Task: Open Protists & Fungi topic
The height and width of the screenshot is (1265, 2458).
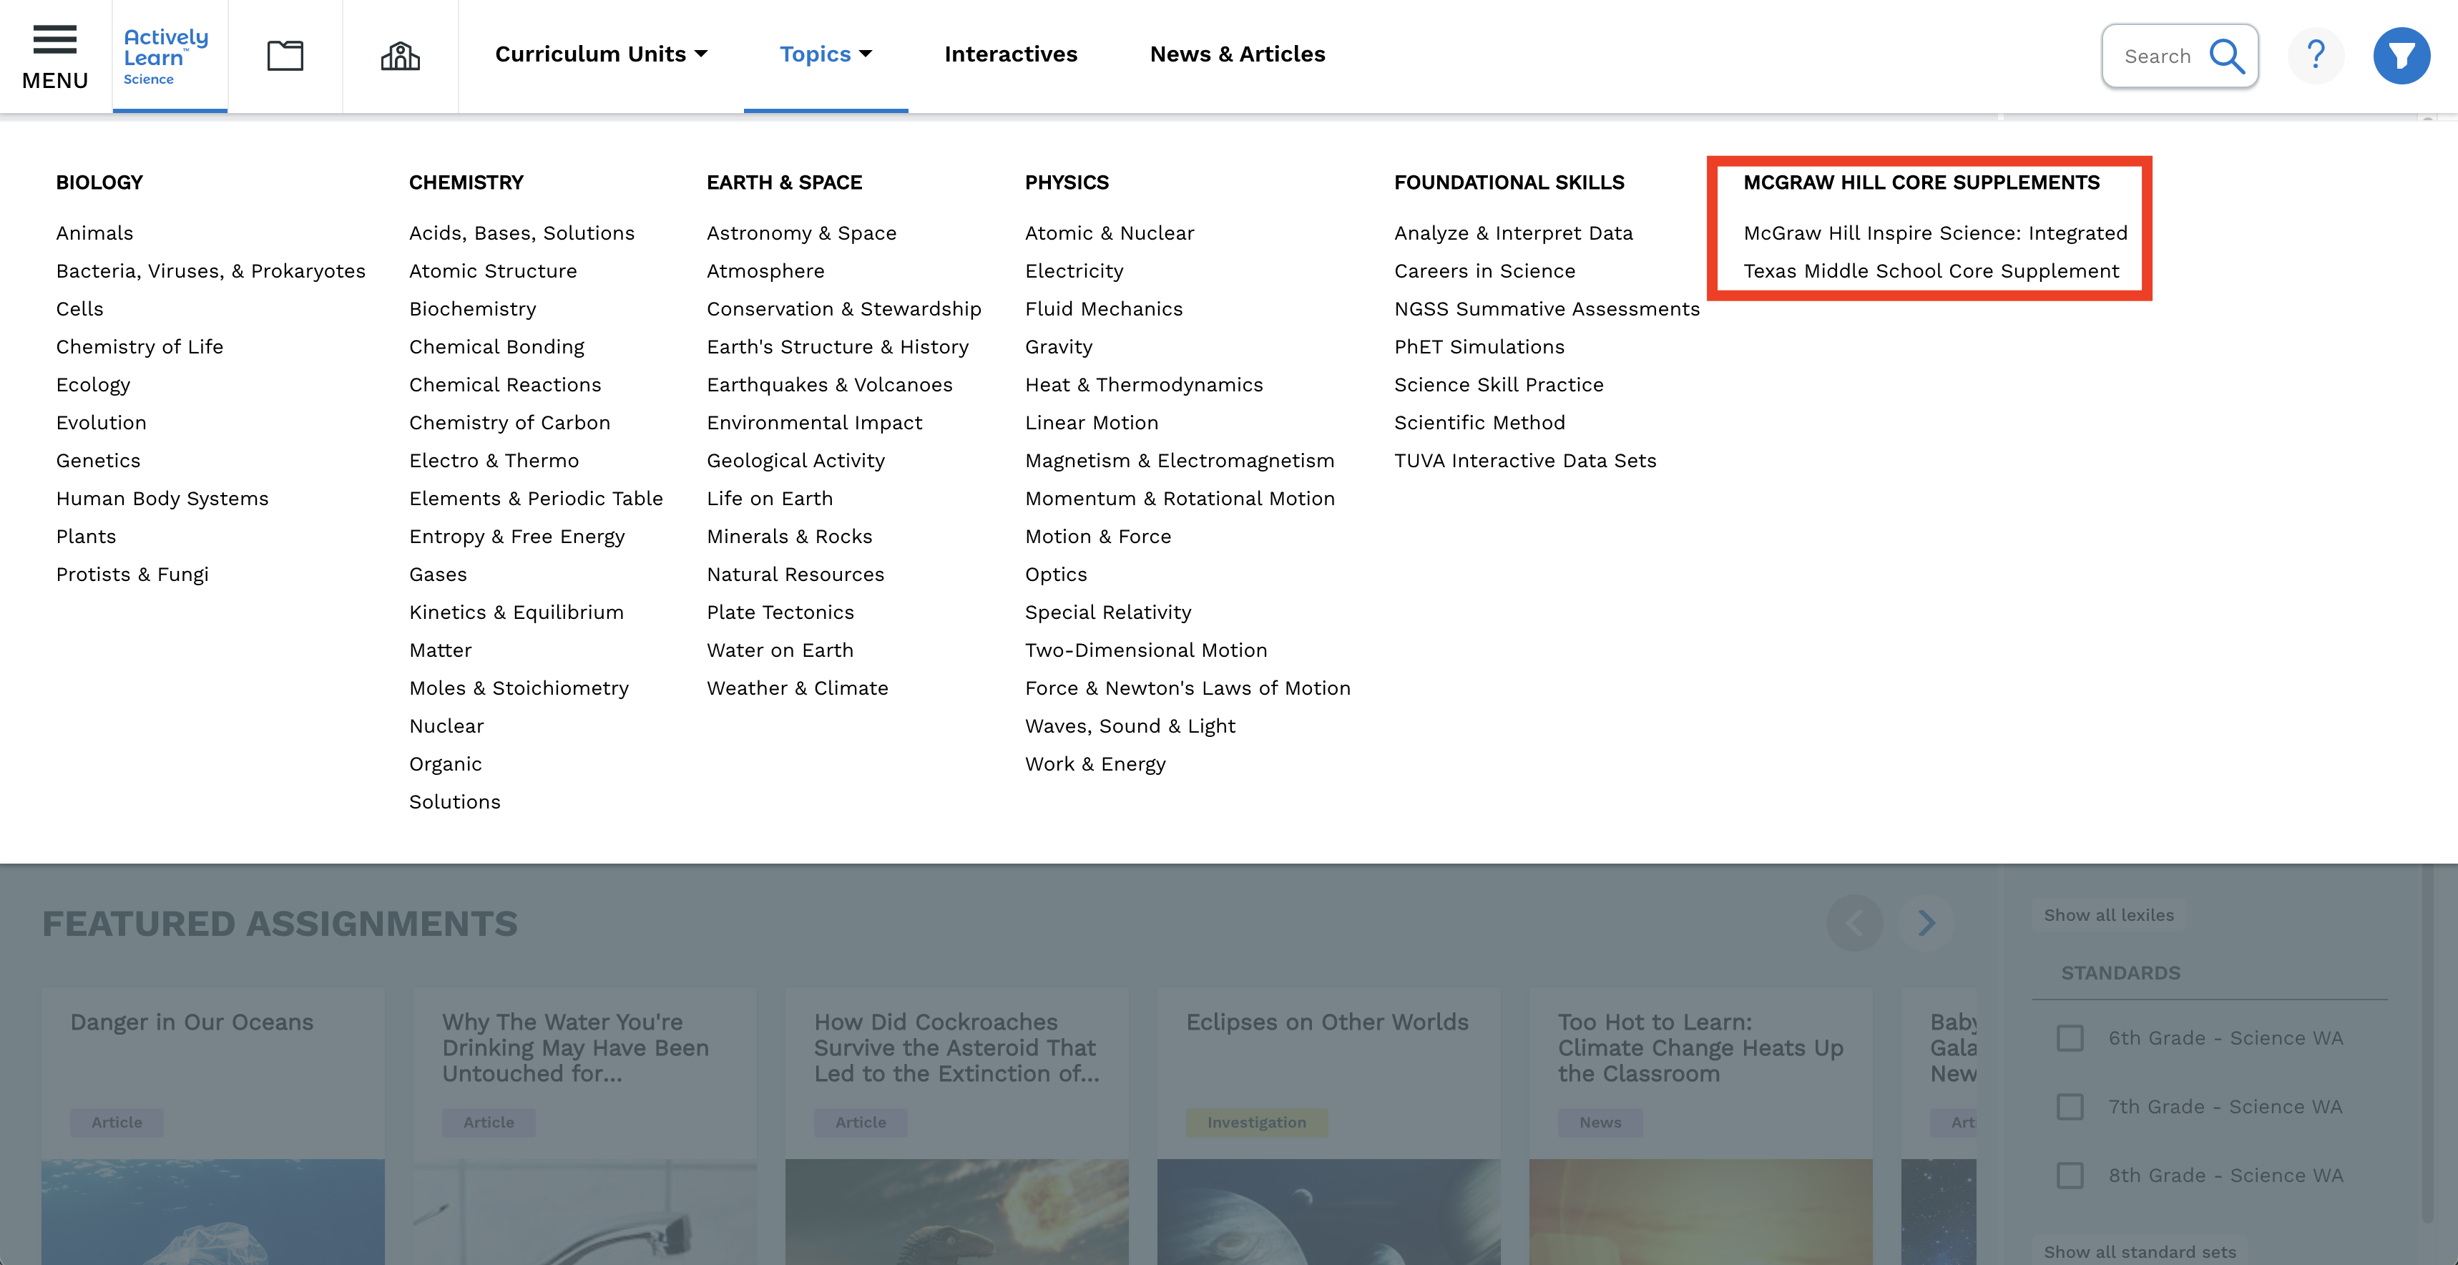Action: coord(132,575)
